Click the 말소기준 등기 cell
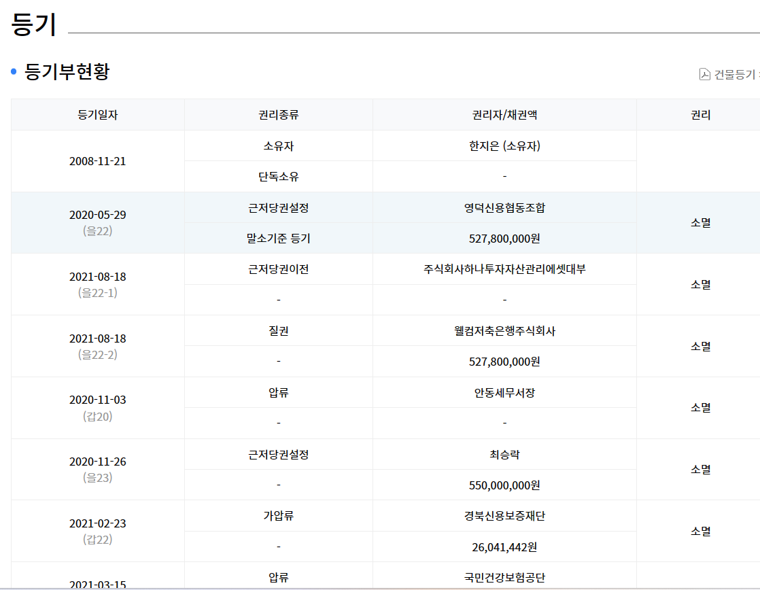This screenshot has height=590, width=760. click(279, 239)
